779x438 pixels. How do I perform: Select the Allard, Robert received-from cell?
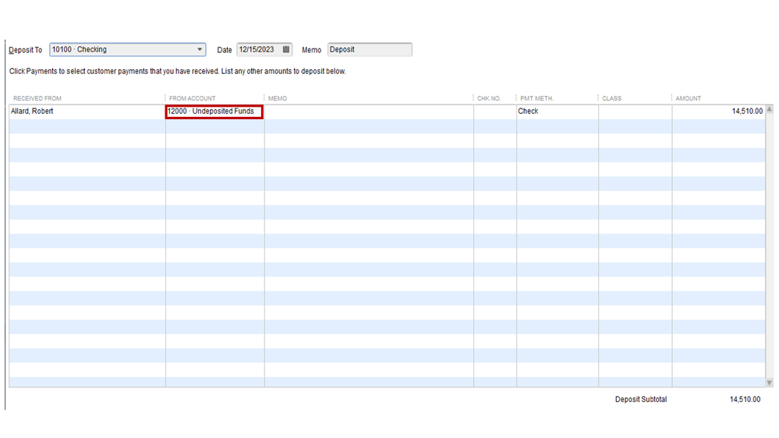click(x=87, y=111)
